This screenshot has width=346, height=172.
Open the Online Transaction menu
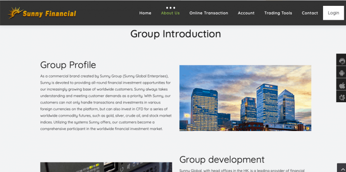point(209,13)
